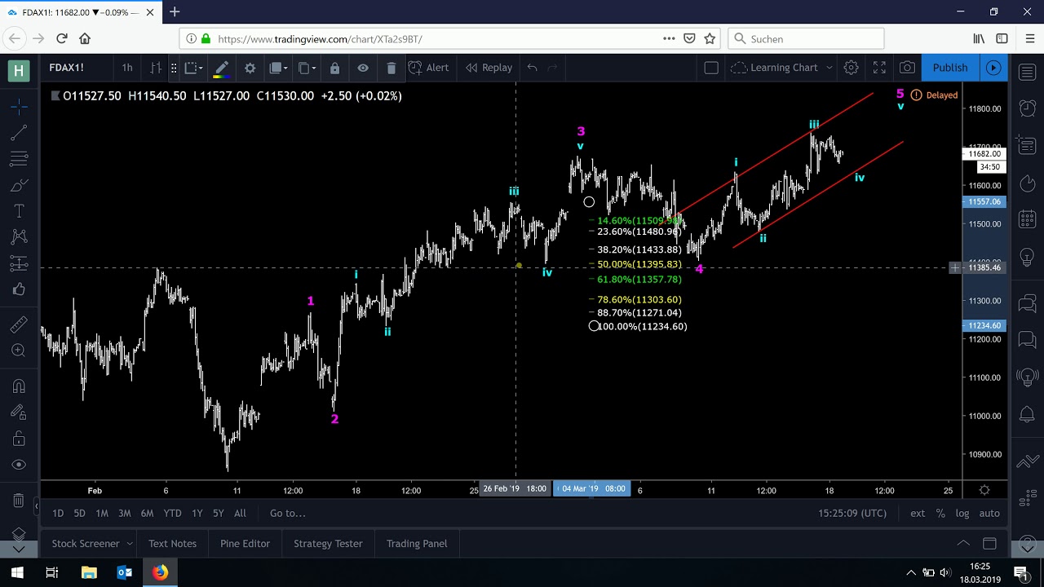1044x587 pixels.
Task: Open the prediction and measurement tools
Action: pos(19,263)
